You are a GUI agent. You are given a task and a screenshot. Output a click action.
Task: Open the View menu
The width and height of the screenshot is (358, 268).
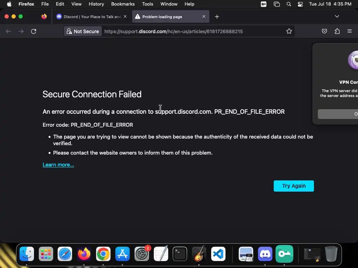pos(76,4)
